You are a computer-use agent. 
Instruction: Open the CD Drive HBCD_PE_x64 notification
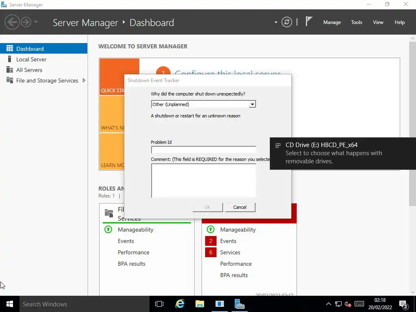point(343,153)
